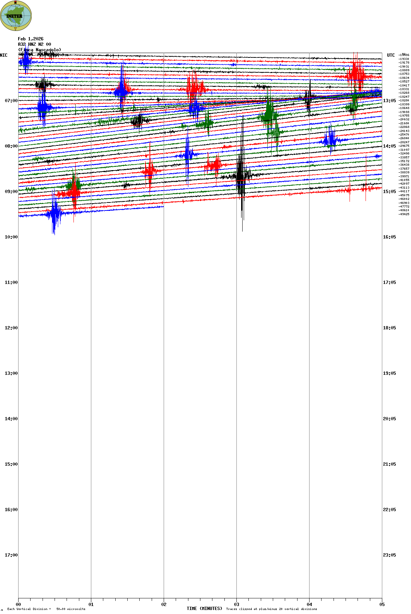
Task: Select the 20:05 UTC time label
Action: [x=390, y=419]
